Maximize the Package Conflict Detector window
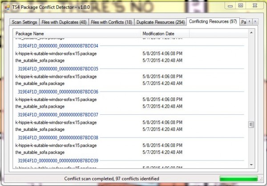 (x=241, y=5)
